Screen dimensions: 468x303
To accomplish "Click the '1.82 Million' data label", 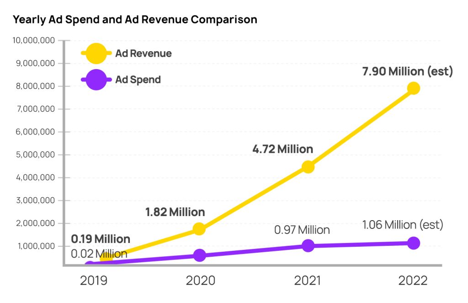I will [175, 212].
